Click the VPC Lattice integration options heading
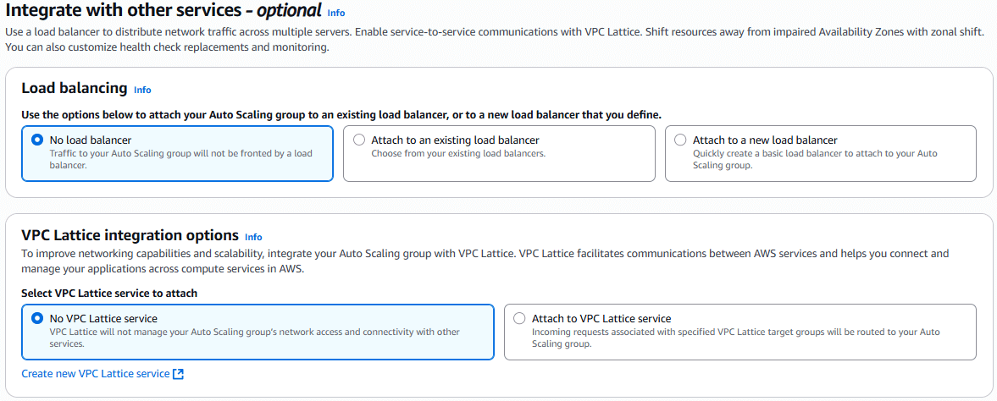 tap(130, 235)
